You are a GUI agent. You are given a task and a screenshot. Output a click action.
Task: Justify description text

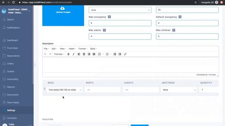tap(94, 54)
